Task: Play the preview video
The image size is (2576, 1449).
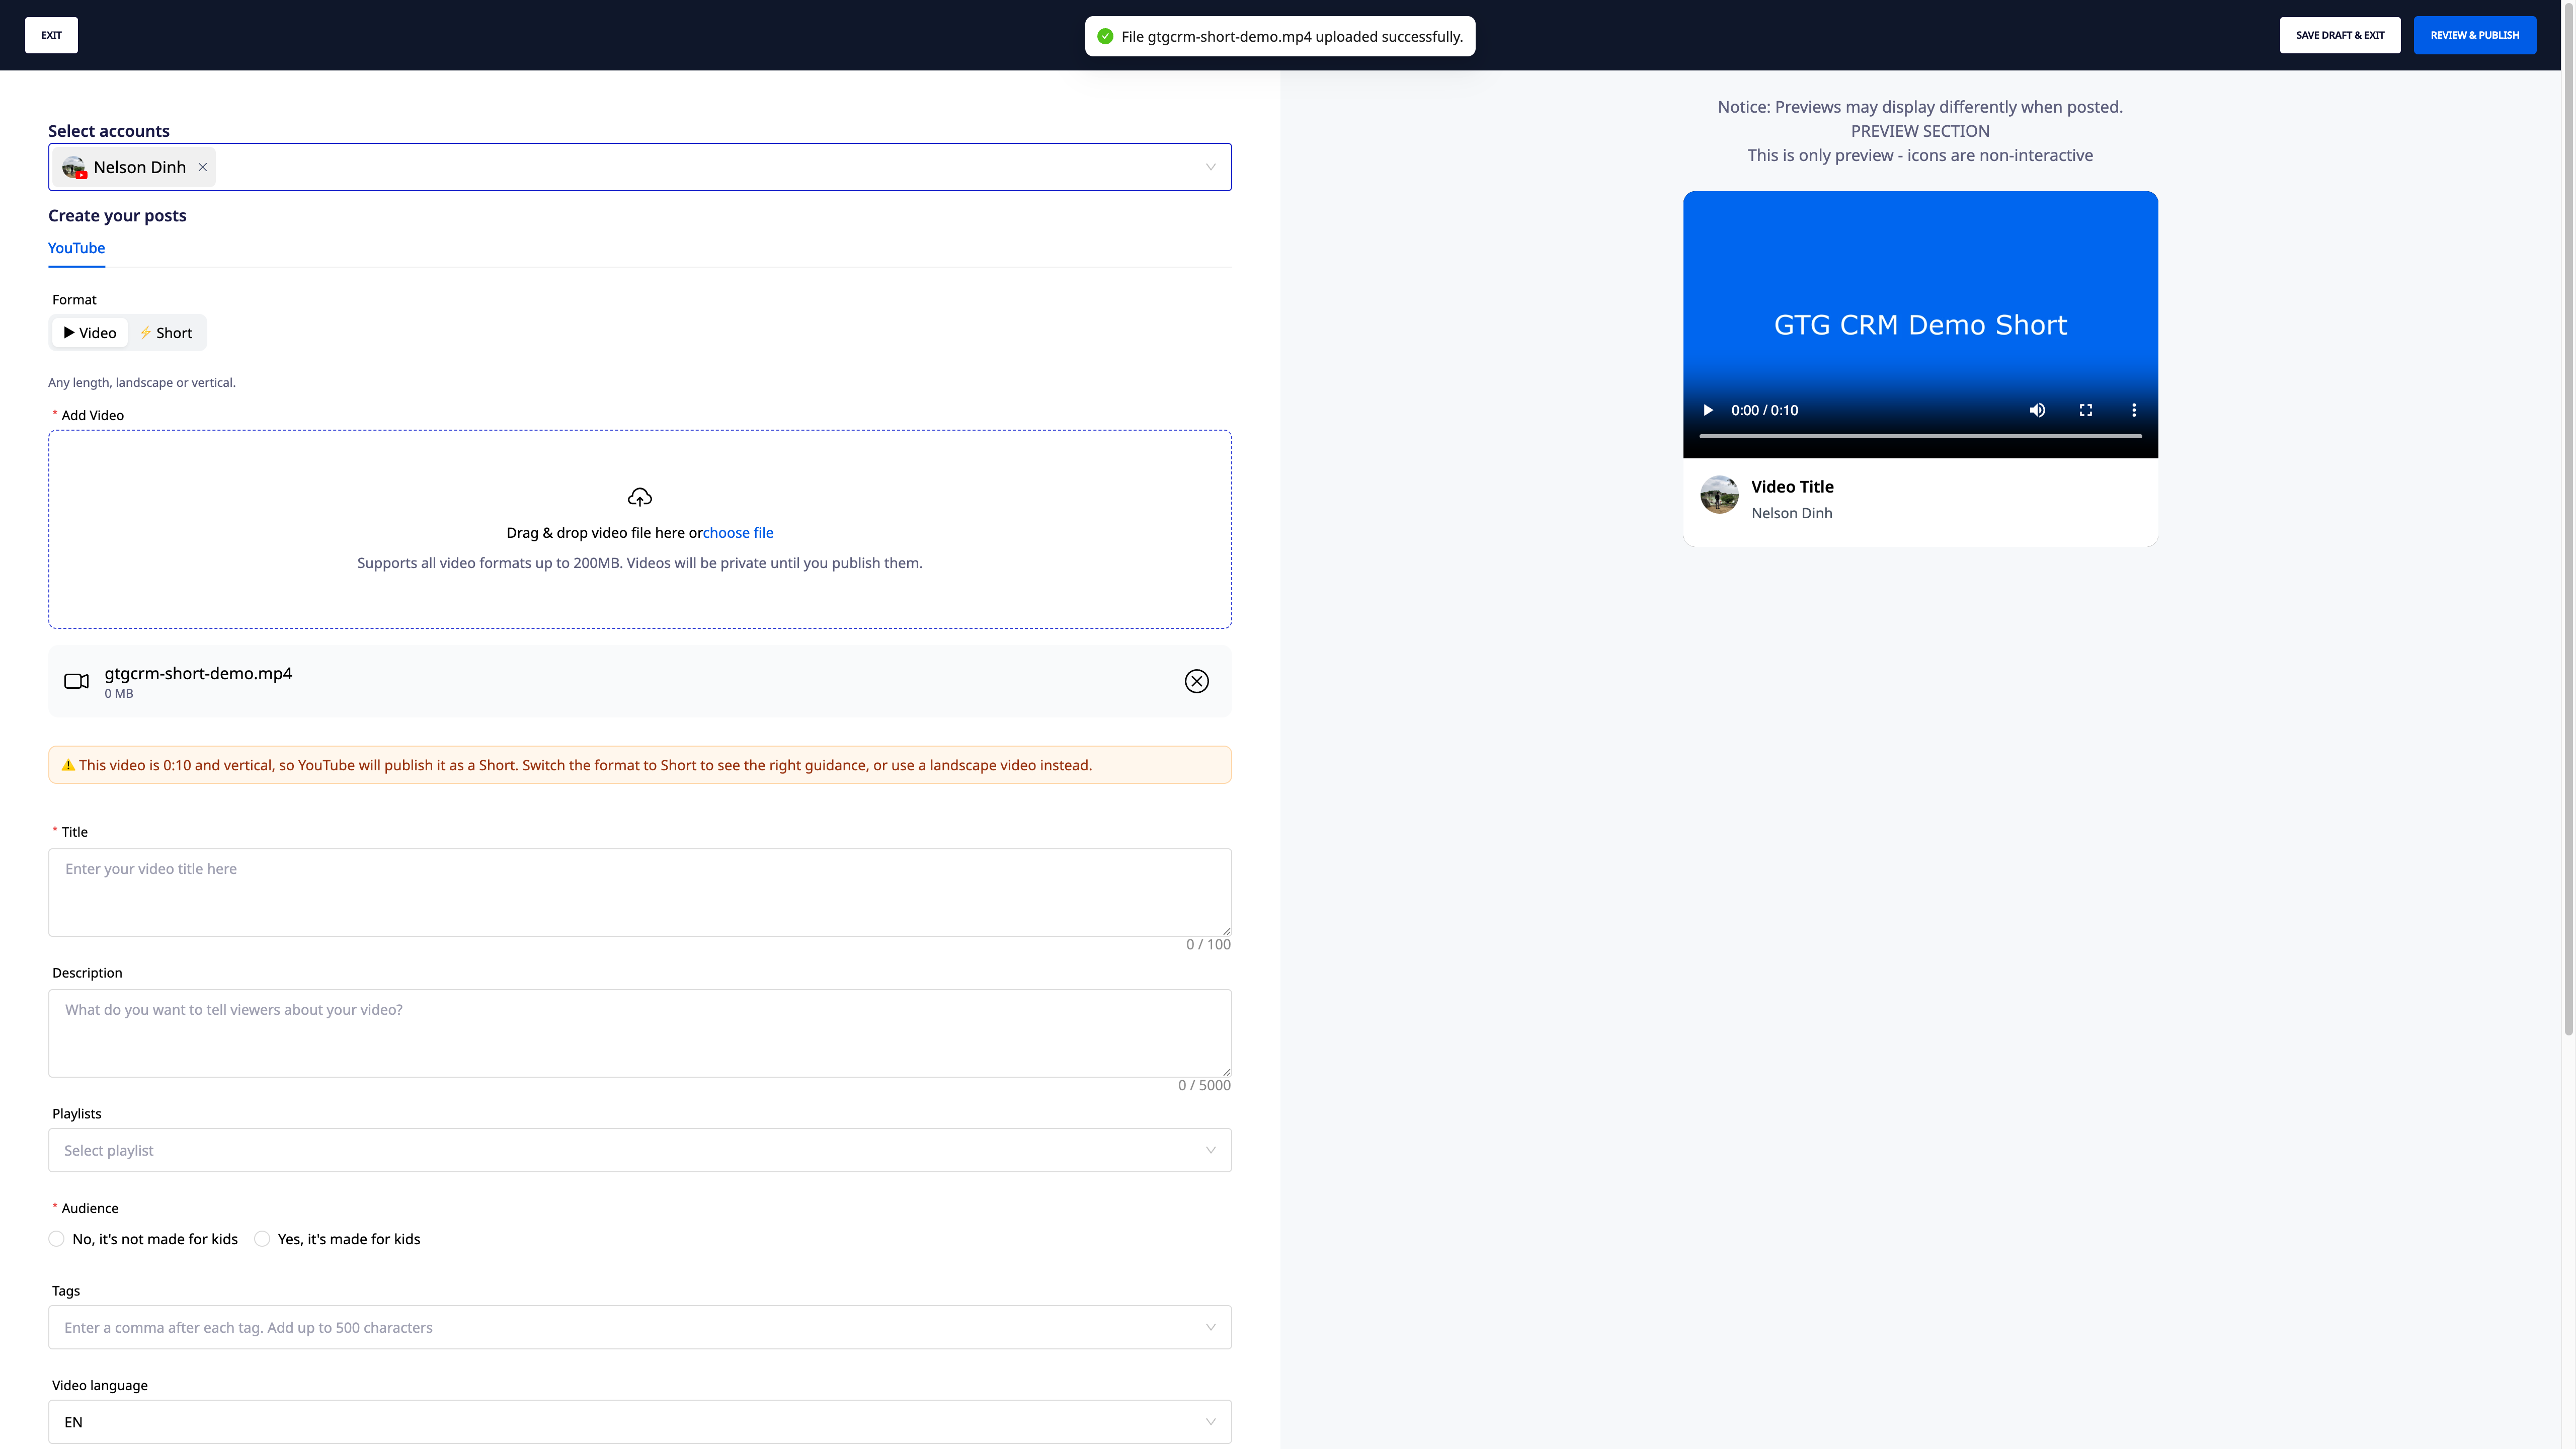Action: (1708, 410)
